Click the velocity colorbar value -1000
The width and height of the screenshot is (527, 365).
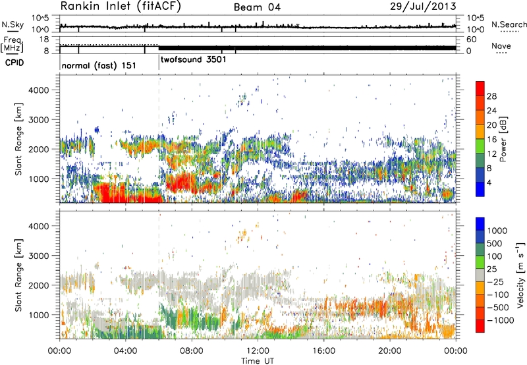tap(501, 320)
